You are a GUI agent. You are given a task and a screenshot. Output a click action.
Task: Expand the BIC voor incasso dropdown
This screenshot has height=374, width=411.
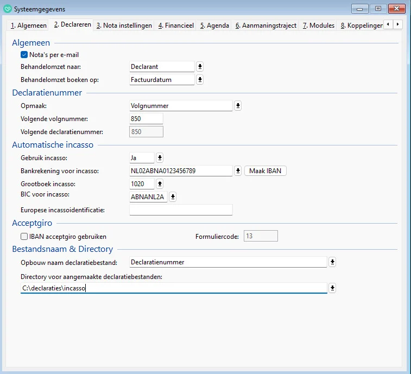[173, 197]
